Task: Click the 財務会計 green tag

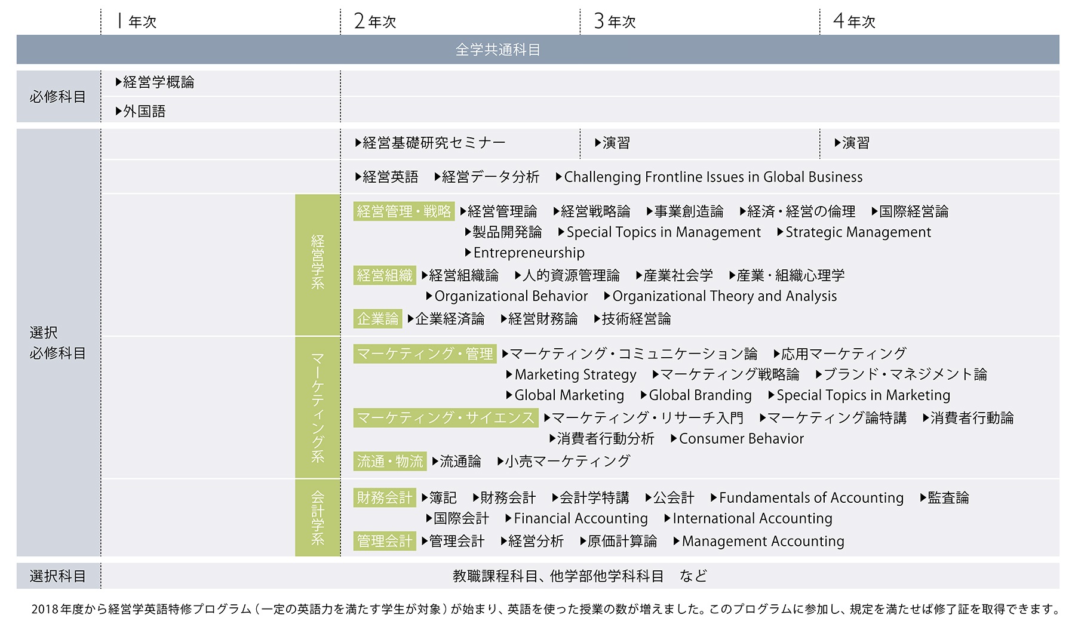Action: pyautogui.click(x=385, y=498)
